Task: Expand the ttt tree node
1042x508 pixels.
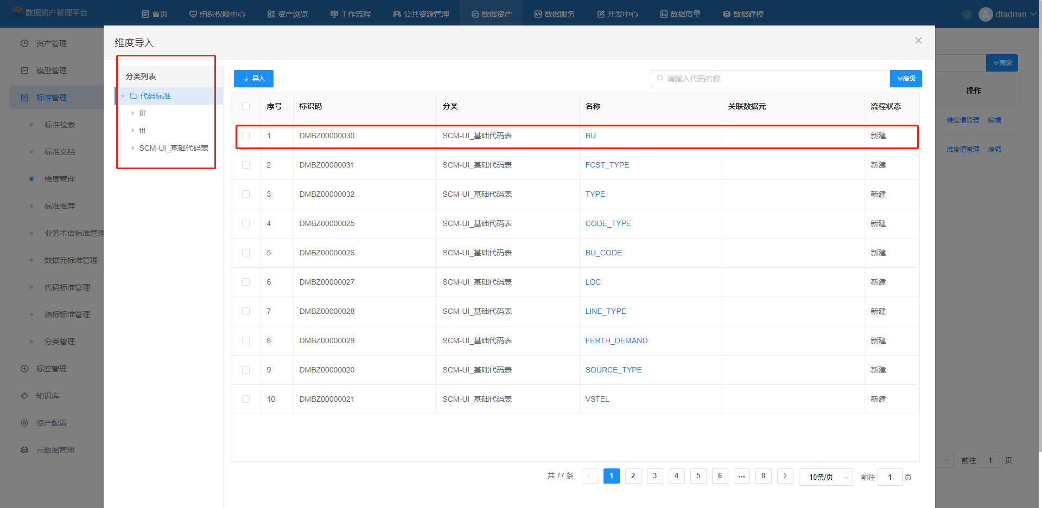Action: tap(132, 131)
